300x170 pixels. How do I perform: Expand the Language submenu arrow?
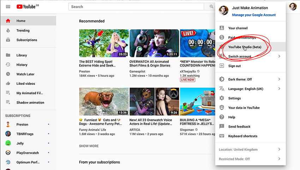click(279, 89)
